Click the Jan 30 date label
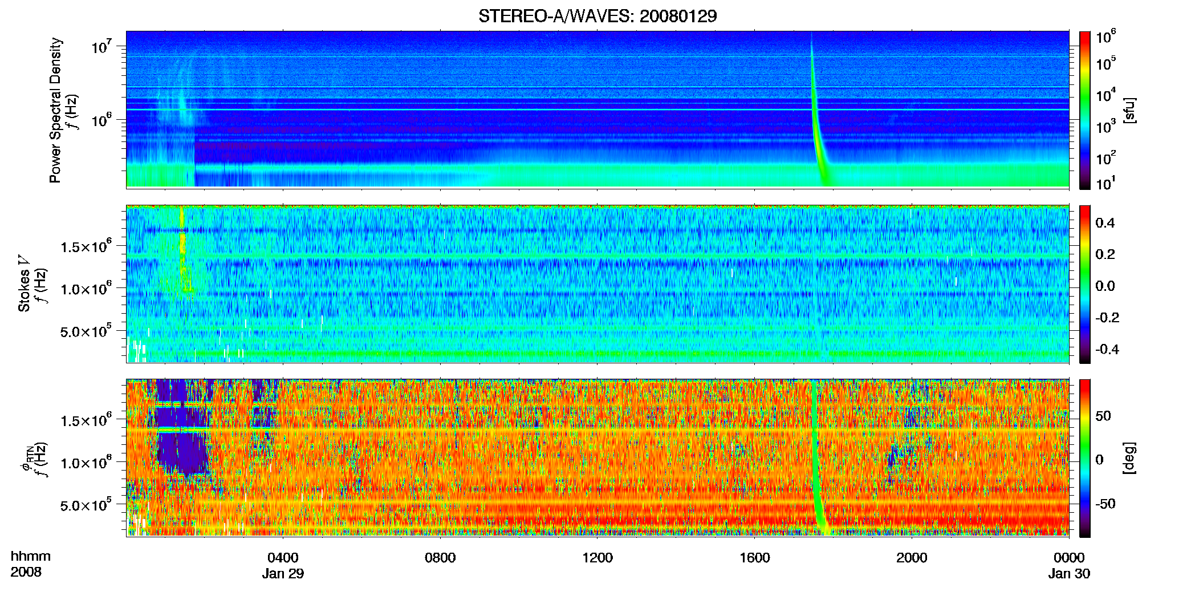The height and width of the screenshot is (616, 1195). coord(1069,573)
